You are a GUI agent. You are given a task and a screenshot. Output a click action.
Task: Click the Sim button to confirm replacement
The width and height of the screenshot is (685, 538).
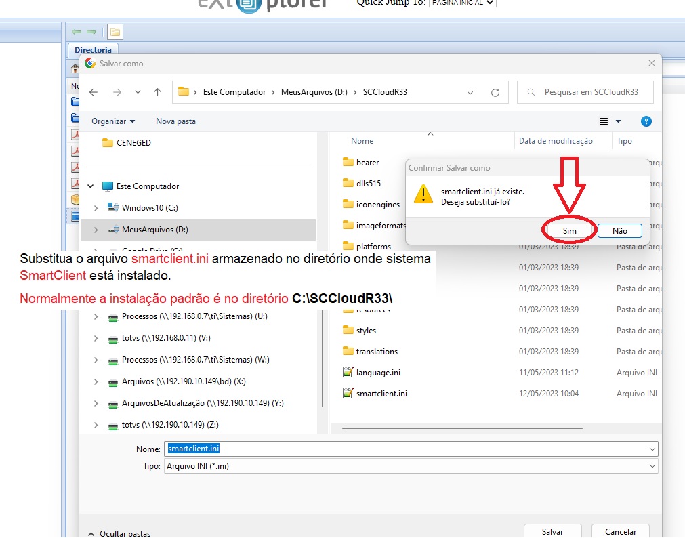(x=569, y=230)
